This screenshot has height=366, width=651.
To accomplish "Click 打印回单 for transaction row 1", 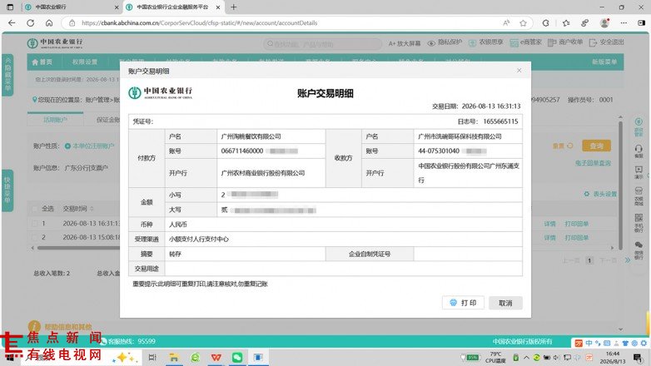I will point(577,224).
